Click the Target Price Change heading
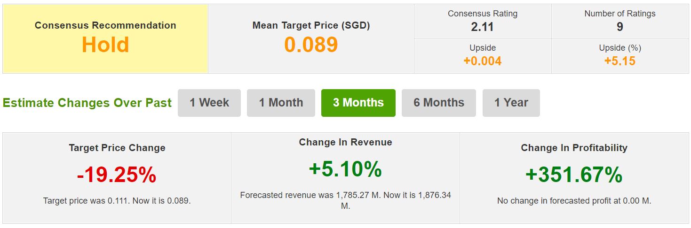 coord(117,148)
